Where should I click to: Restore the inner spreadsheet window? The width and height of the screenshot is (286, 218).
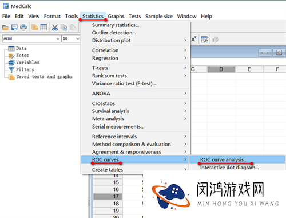pos(279,53)
